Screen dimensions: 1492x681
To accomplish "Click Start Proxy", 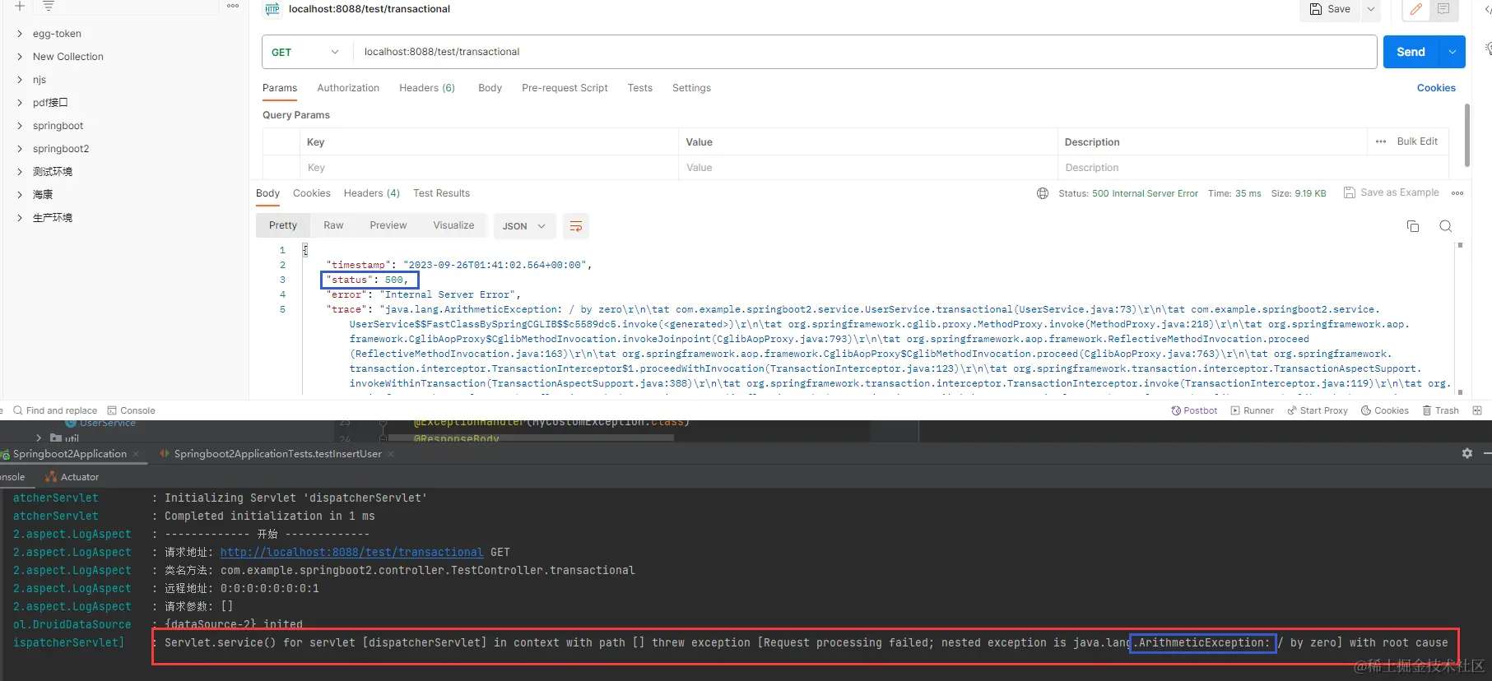I will [1317, 410].
